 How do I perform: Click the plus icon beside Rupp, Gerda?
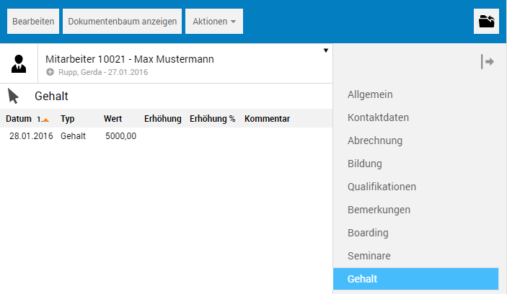click(50, 72)
